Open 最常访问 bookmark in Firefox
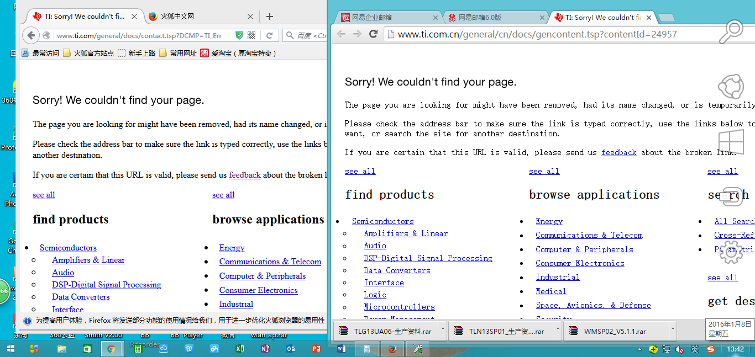Image resolution: width=755 pixels, height=357 pixels. tap(40, 53)
